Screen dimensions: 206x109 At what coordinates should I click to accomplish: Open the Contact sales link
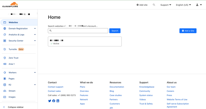(x=54, y=91)
